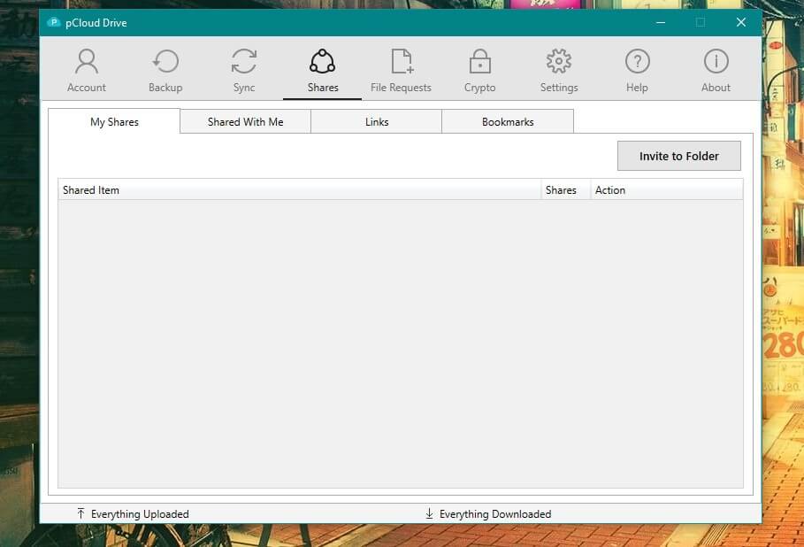Open the Help section
This screenshot has width=804, height=547.
click(637, 68)
